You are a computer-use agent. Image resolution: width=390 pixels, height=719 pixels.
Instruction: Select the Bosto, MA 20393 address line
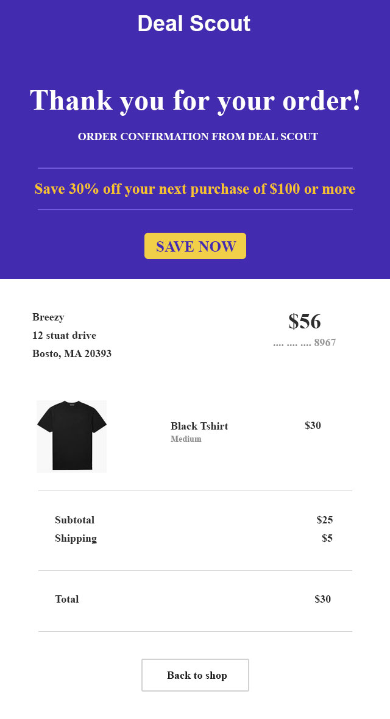(72, 353)
